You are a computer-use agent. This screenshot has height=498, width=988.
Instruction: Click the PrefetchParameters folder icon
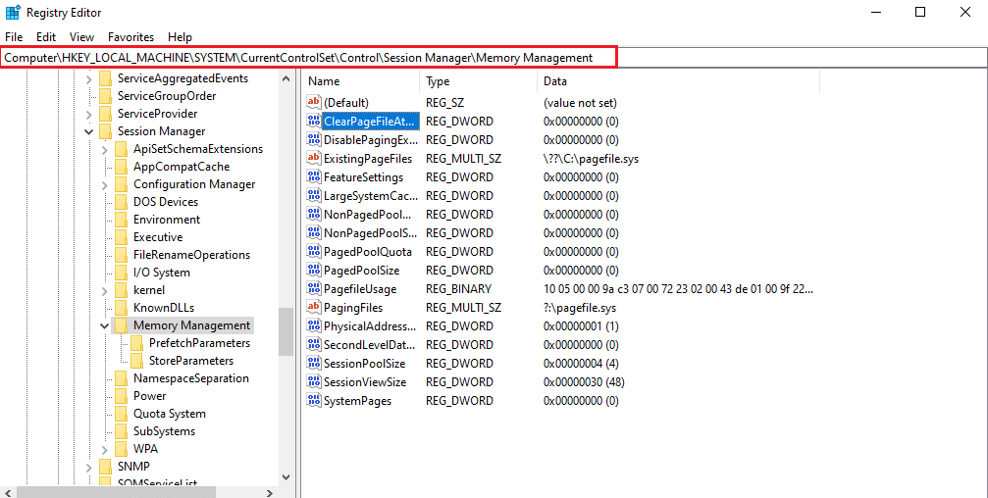[x=136, y=343]
